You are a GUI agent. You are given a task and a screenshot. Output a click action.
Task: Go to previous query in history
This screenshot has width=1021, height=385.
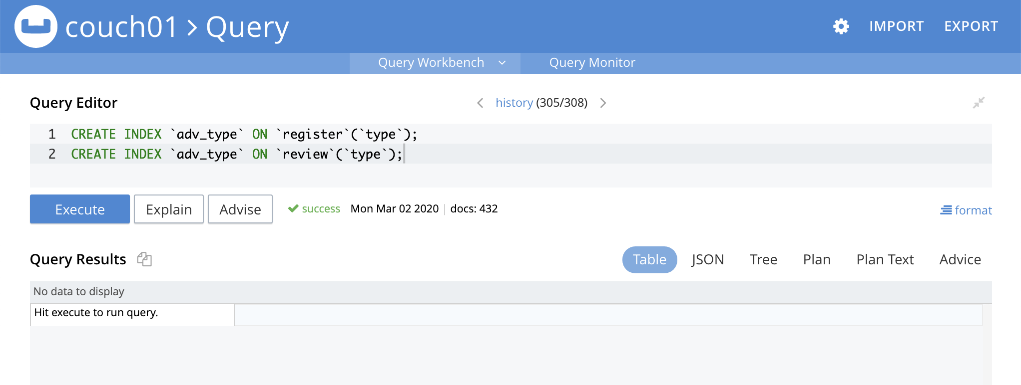click(480, 103)
